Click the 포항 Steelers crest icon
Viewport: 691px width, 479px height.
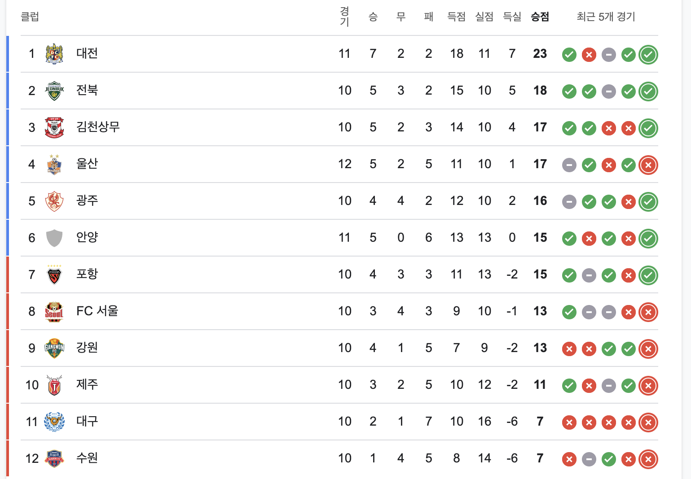tap(54, 274)
